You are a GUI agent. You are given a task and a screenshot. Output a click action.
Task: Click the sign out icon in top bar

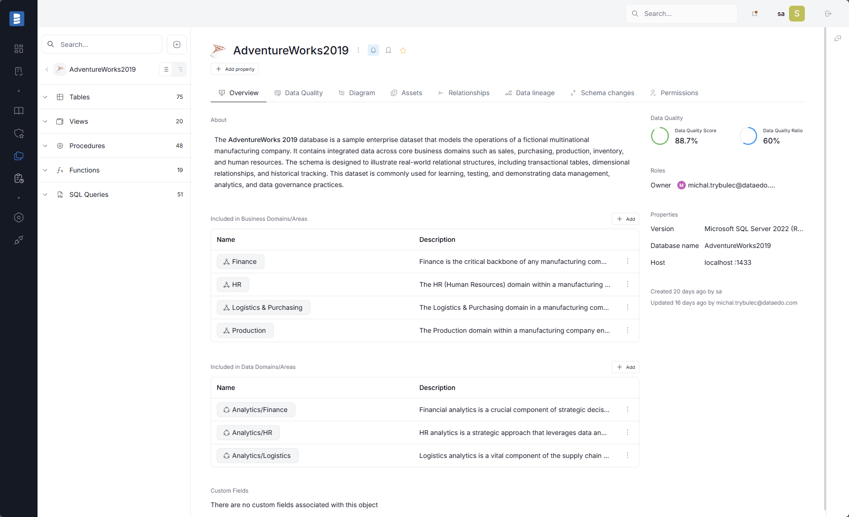(828, 14)
